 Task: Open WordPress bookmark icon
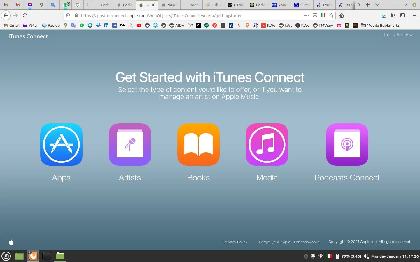[155, 25]
